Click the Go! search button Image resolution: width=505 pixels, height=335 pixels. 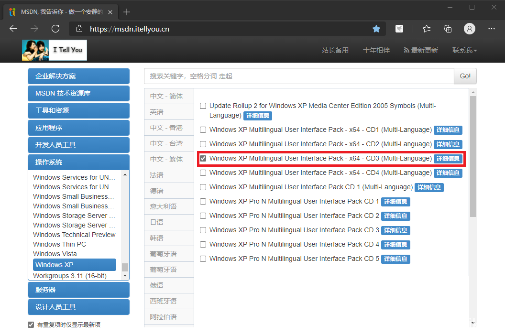coord(465,76)
